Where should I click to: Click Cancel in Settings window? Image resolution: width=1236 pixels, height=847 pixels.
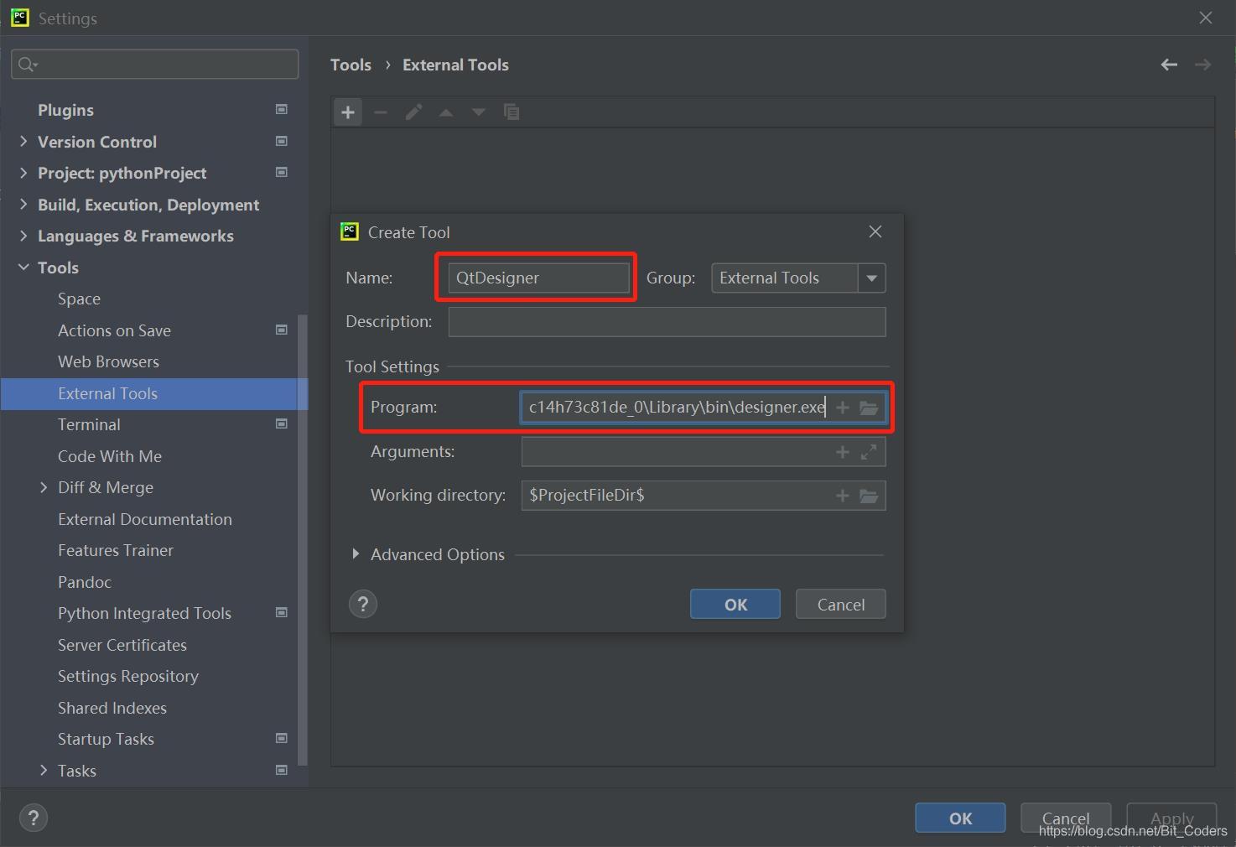click(x=1066, y=818)
